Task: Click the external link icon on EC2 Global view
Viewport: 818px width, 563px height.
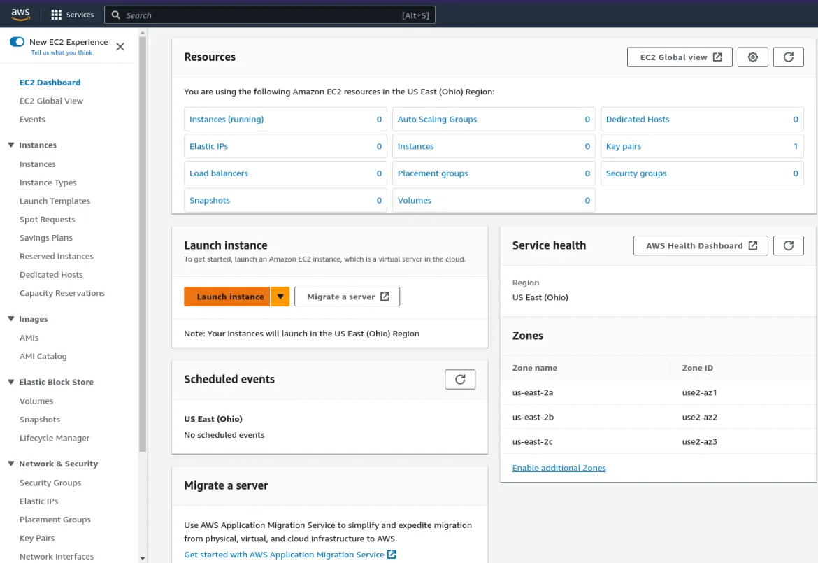Action: [721, 57]
